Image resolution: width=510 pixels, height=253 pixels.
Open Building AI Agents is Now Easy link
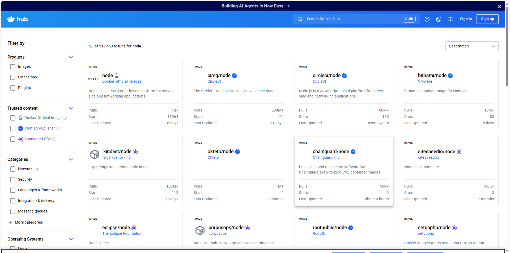point(256,6)
